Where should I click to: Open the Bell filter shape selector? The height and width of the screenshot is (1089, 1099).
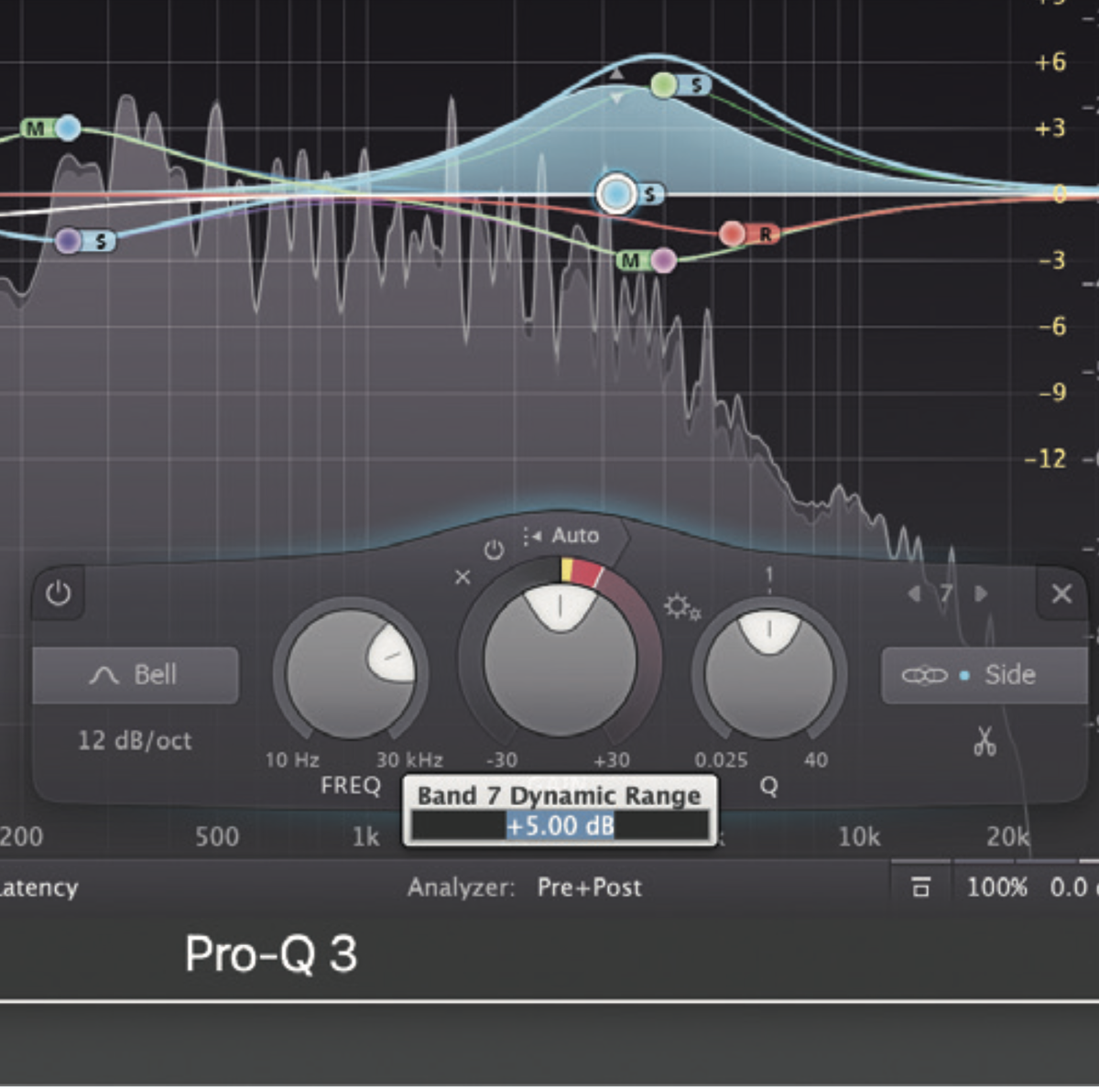pos(134,675)
